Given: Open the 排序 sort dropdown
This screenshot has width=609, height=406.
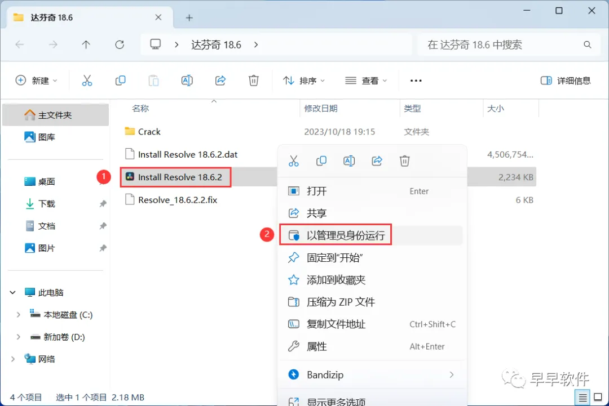Looking at the screenshot, I should (x=304, y=81).
